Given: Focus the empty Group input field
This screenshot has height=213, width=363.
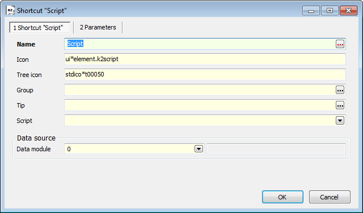Looking at the screenshot, I should pyautogui.click(x=200, y=90).
